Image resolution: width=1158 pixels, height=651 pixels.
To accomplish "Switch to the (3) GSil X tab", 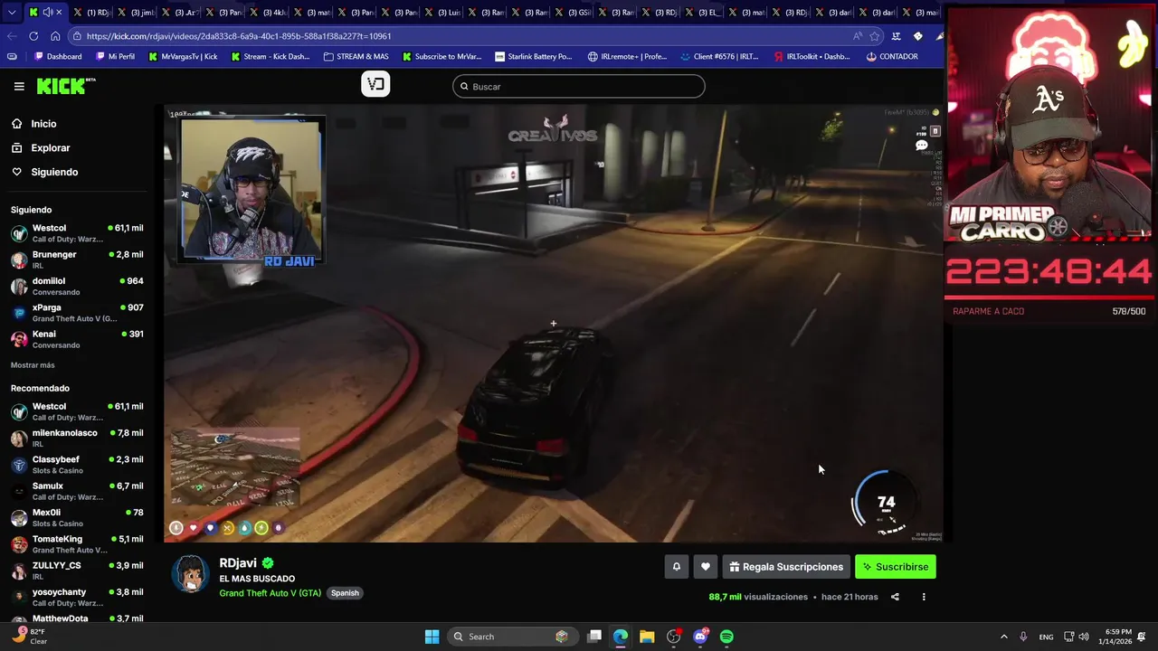I will click(574, 13).
